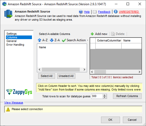Select the General tab in sidebar

[x=11, y=41]
